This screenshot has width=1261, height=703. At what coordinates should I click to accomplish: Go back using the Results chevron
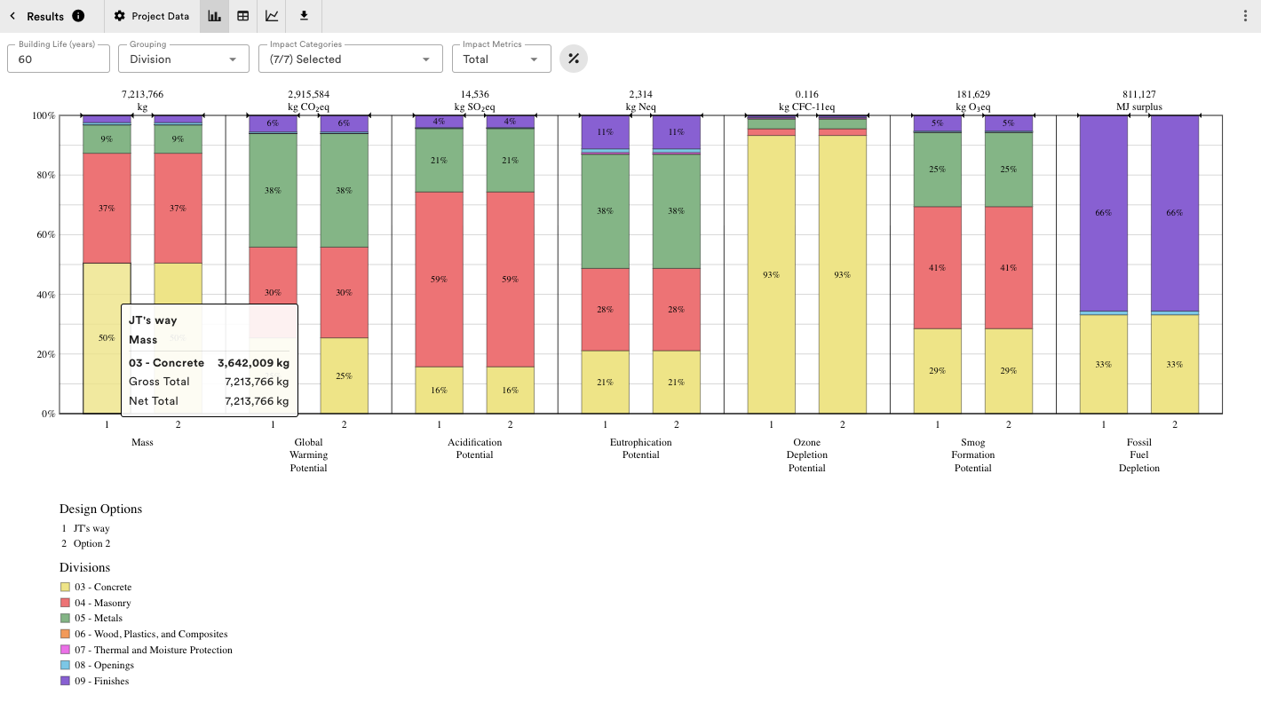coord(12,16)
